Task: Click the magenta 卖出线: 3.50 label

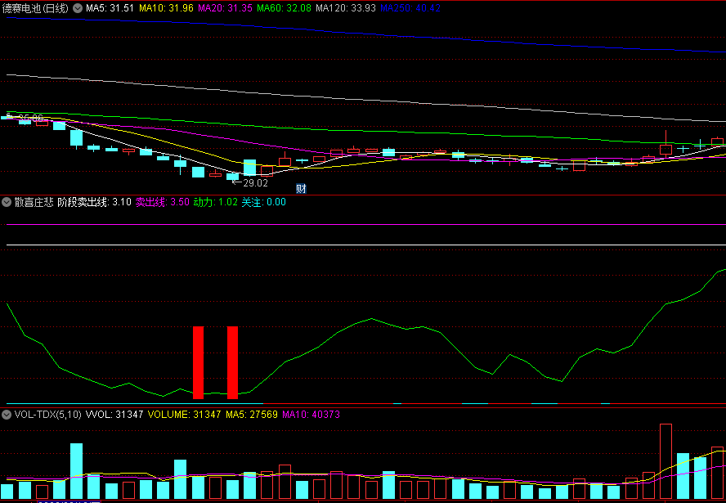Action: [162, 202]
